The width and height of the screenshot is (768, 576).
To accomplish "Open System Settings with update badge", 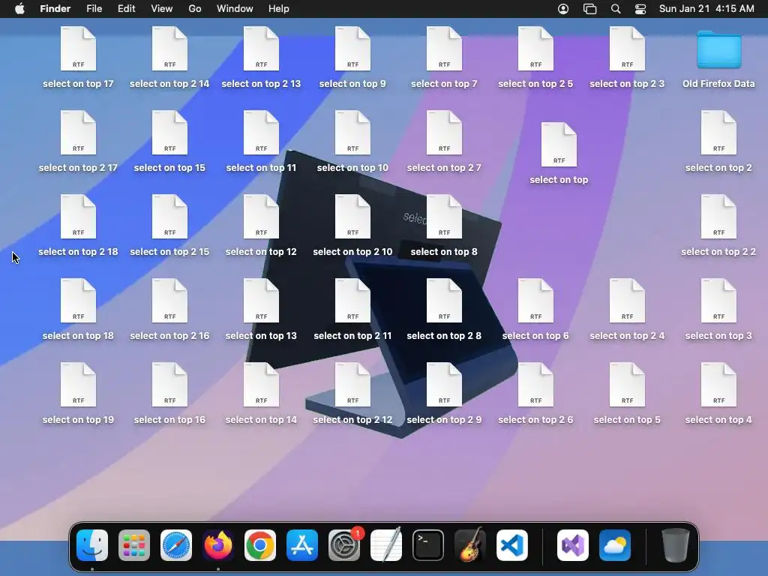I will (x=344, y=545).
